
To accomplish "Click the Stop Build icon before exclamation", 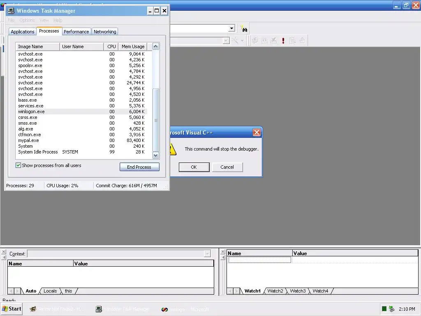I will pyautogui.click(x=273, y=41).
